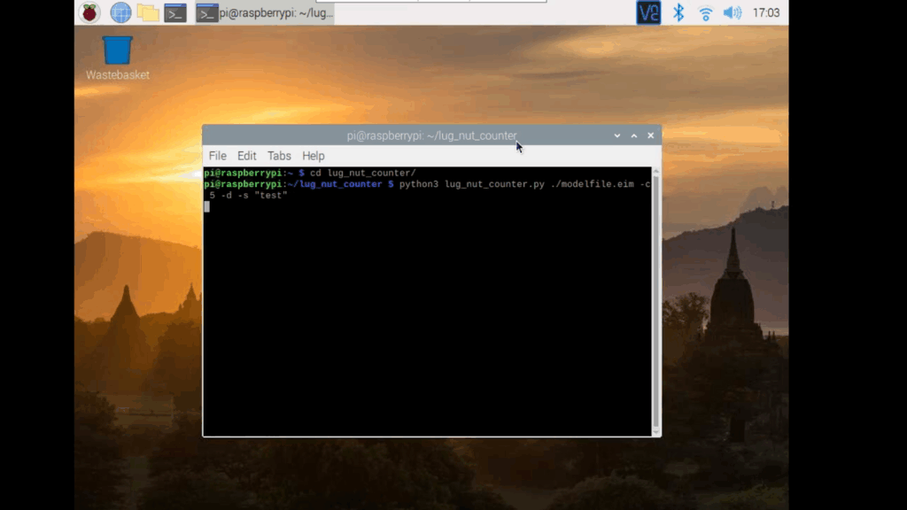Open the Raspberry Pi applications menu
The image size is (907, 510).
[x=89, y=12]
